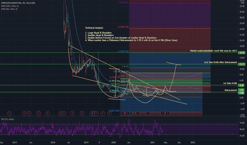
Task: Click the 11.71 green price label
Action: pyautogui.click(x=242, y=64)
